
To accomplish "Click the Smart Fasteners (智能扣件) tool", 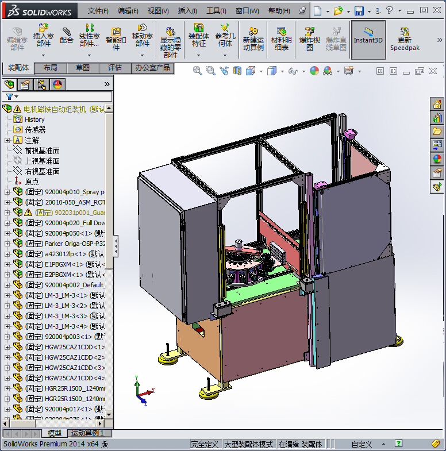I will (116, 39).
